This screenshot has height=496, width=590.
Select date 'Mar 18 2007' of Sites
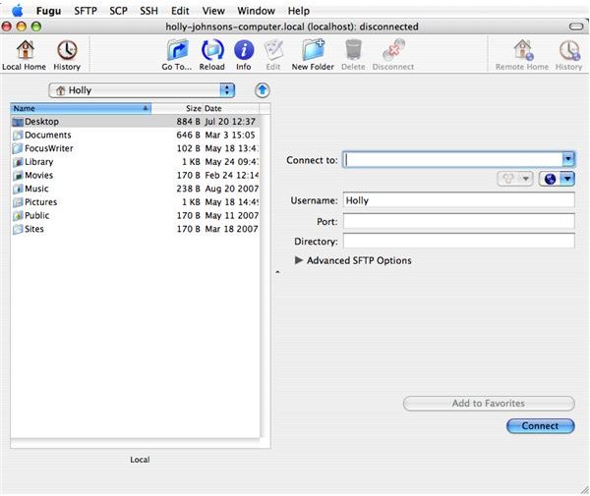tap(231, 229)
